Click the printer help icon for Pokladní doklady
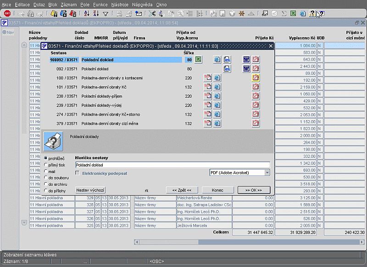 pyautogui.click(x=53, y=140)
